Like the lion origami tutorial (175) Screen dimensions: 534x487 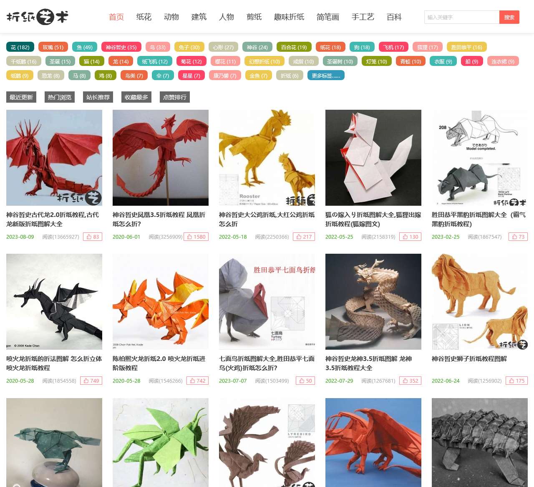click(516, 381)
